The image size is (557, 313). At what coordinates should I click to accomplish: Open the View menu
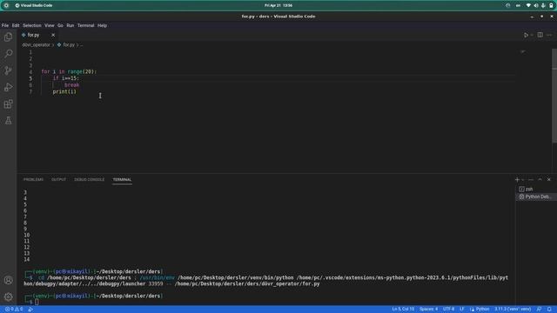point(50,25)
